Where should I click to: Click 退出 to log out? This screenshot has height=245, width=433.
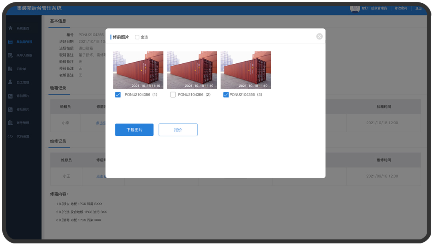[x=418, y=8]
